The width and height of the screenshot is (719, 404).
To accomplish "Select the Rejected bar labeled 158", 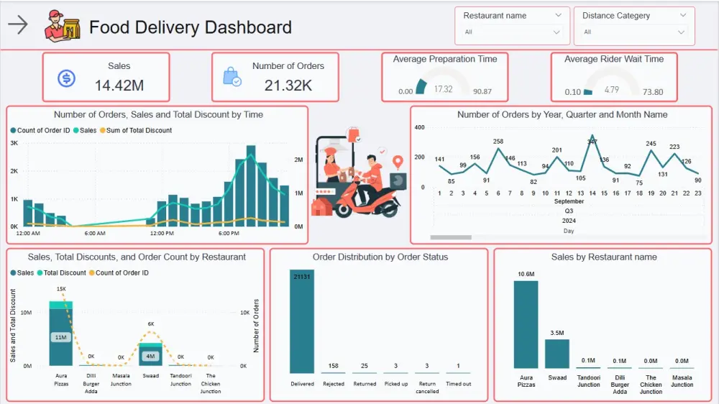I will pyautogui.click(x=334, y=373).
